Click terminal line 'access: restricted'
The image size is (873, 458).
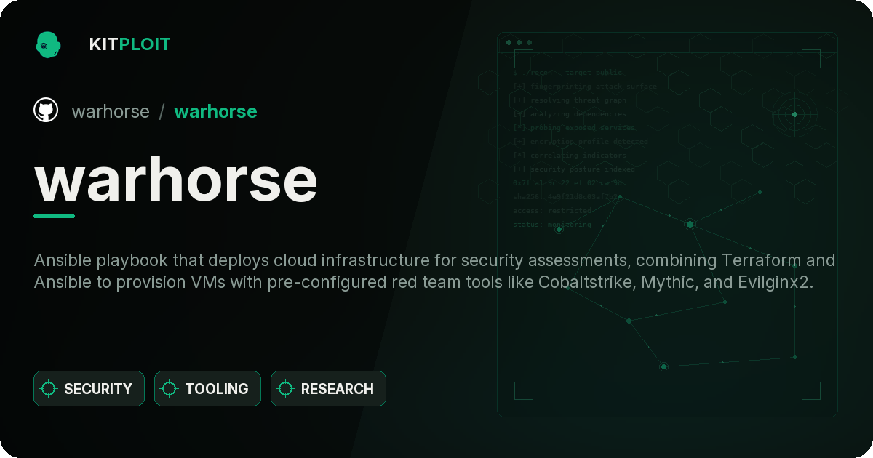coord(551,211)
